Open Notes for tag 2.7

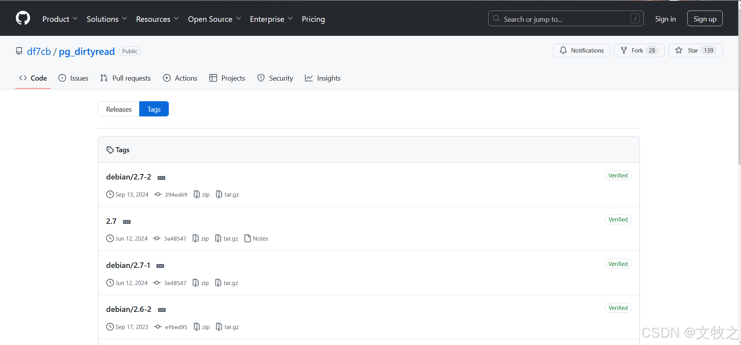point(256,239)
